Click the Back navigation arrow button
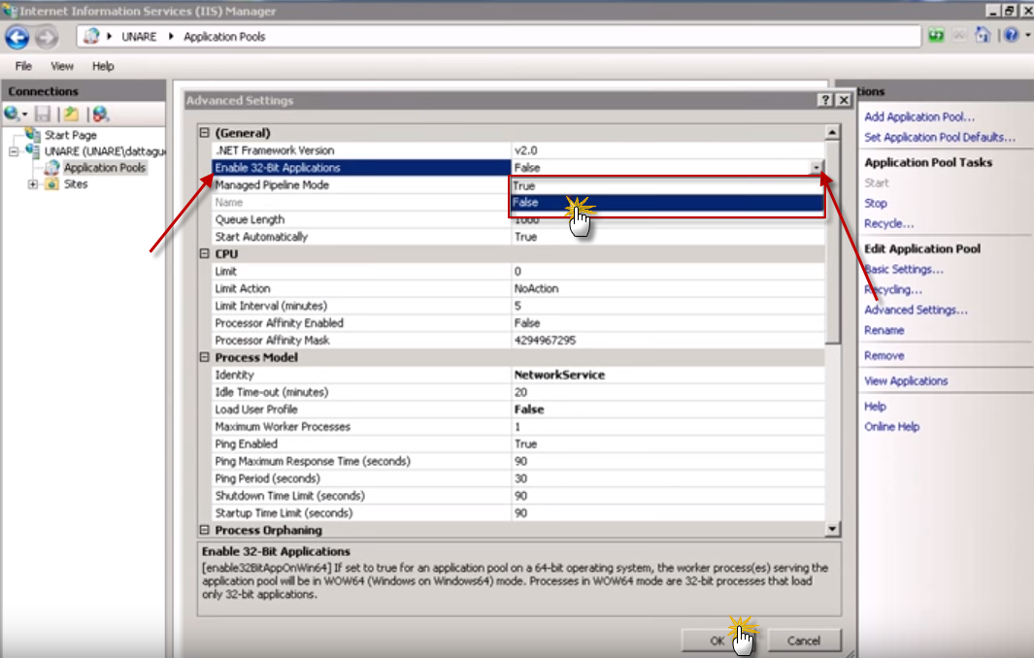 (17, 37)
